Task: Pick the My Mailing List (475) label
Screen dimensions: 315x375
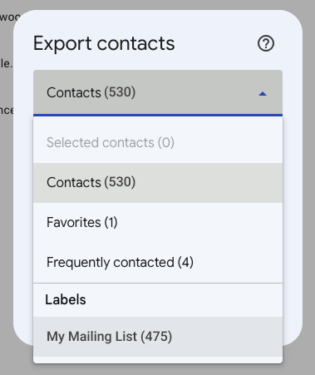Action: [158, 337]
